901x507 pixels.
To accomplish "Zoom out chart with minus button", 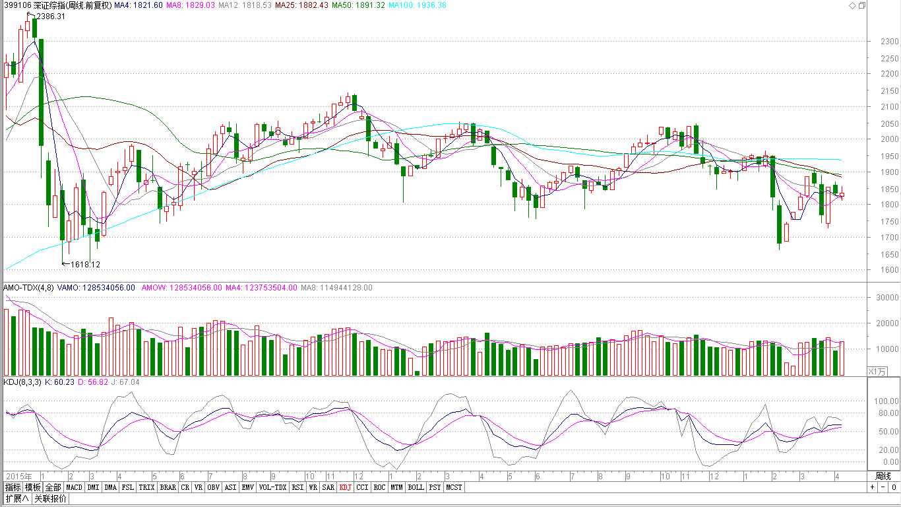I will (883, 487).
